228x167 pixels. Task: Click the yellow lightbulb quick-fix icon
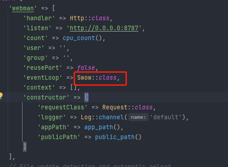click(x=1, y=96)
